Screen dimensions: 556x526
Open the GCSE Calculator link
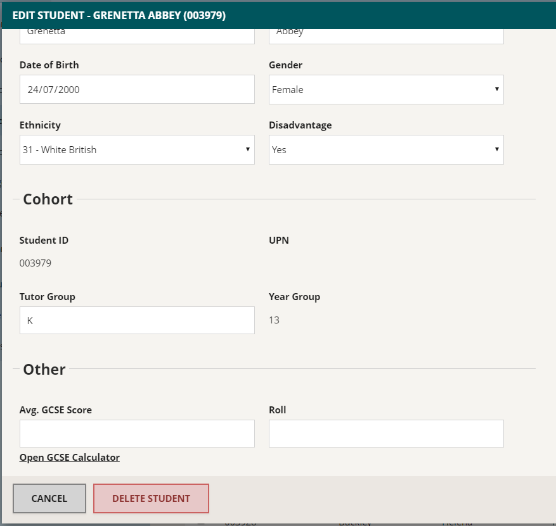click(70, 458)
